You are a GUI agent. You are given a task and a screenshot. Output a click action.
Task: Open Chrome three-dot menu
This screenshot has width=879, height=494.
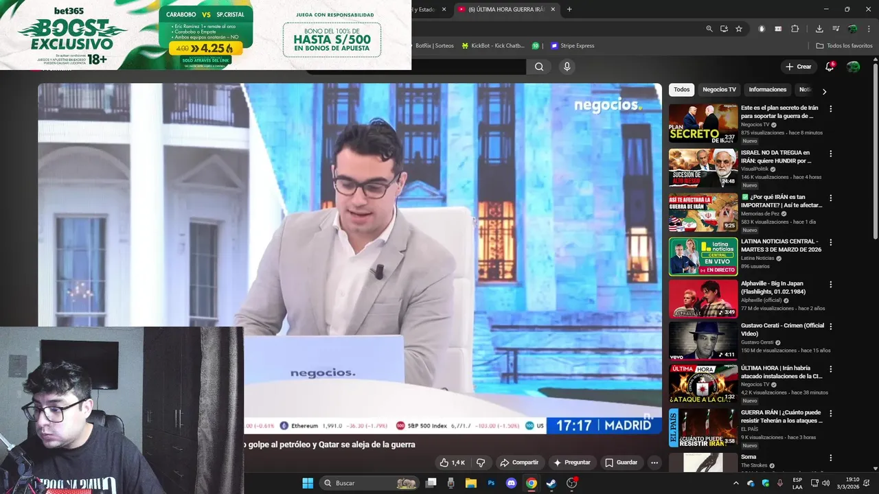click(869, 29)
